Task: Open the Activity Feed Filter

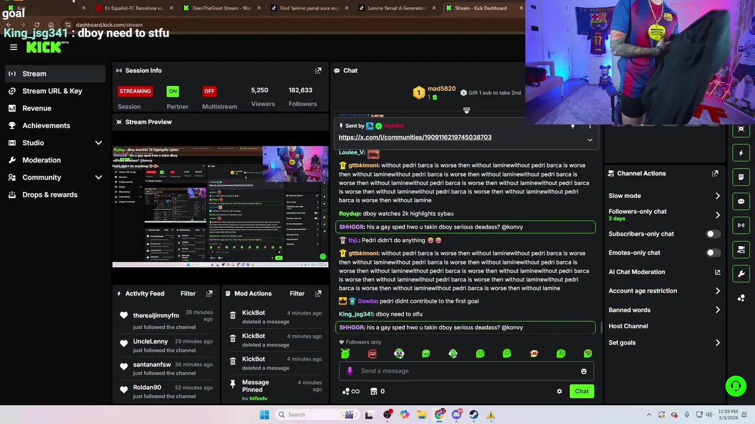Action: (x=188, y=293)
